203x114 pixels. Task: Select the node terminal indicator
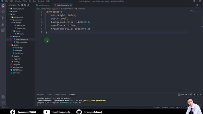[181, 95]
